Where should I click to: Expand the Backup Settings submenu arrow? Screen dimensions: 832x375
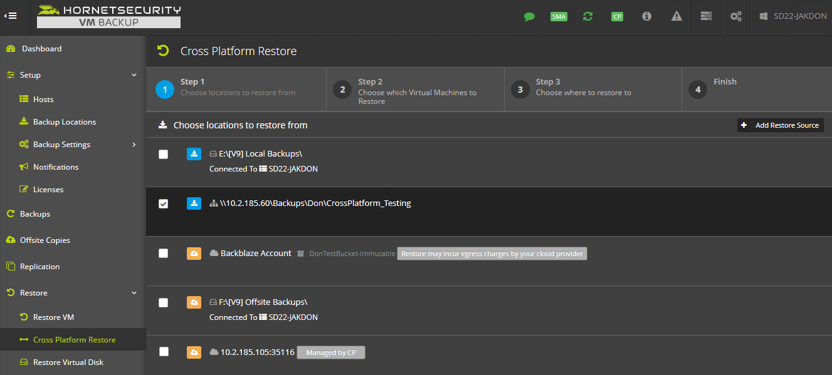[x=134, y=145]
